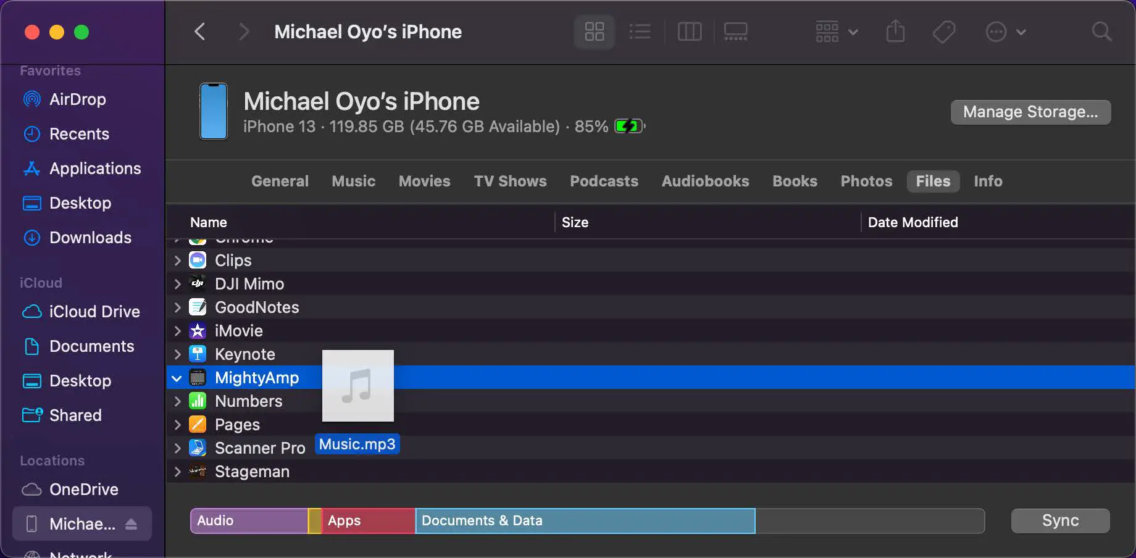1136x558 pixels.
Task: Select the Numbers app icon
Action: 197,401
